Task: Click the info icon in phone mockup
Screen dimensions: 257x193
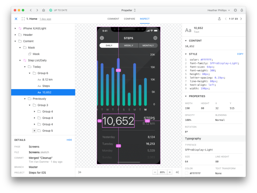Action: pyautogui.click(x=102, y=38)
